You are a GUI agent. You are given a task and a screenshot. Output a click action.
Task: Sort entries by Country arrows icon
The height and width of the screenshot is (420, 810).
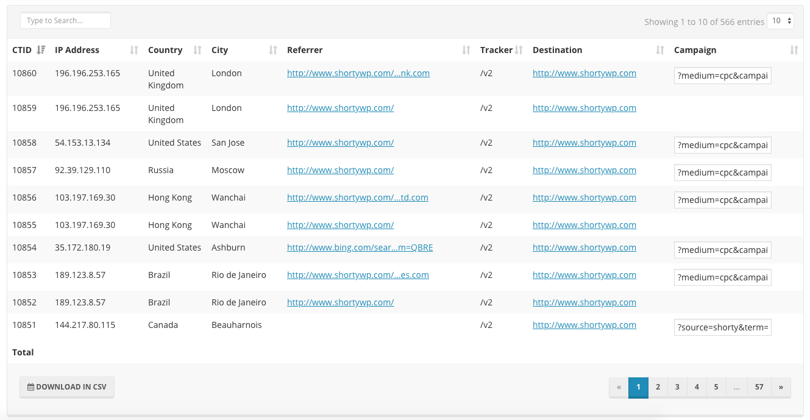(197, 50)
